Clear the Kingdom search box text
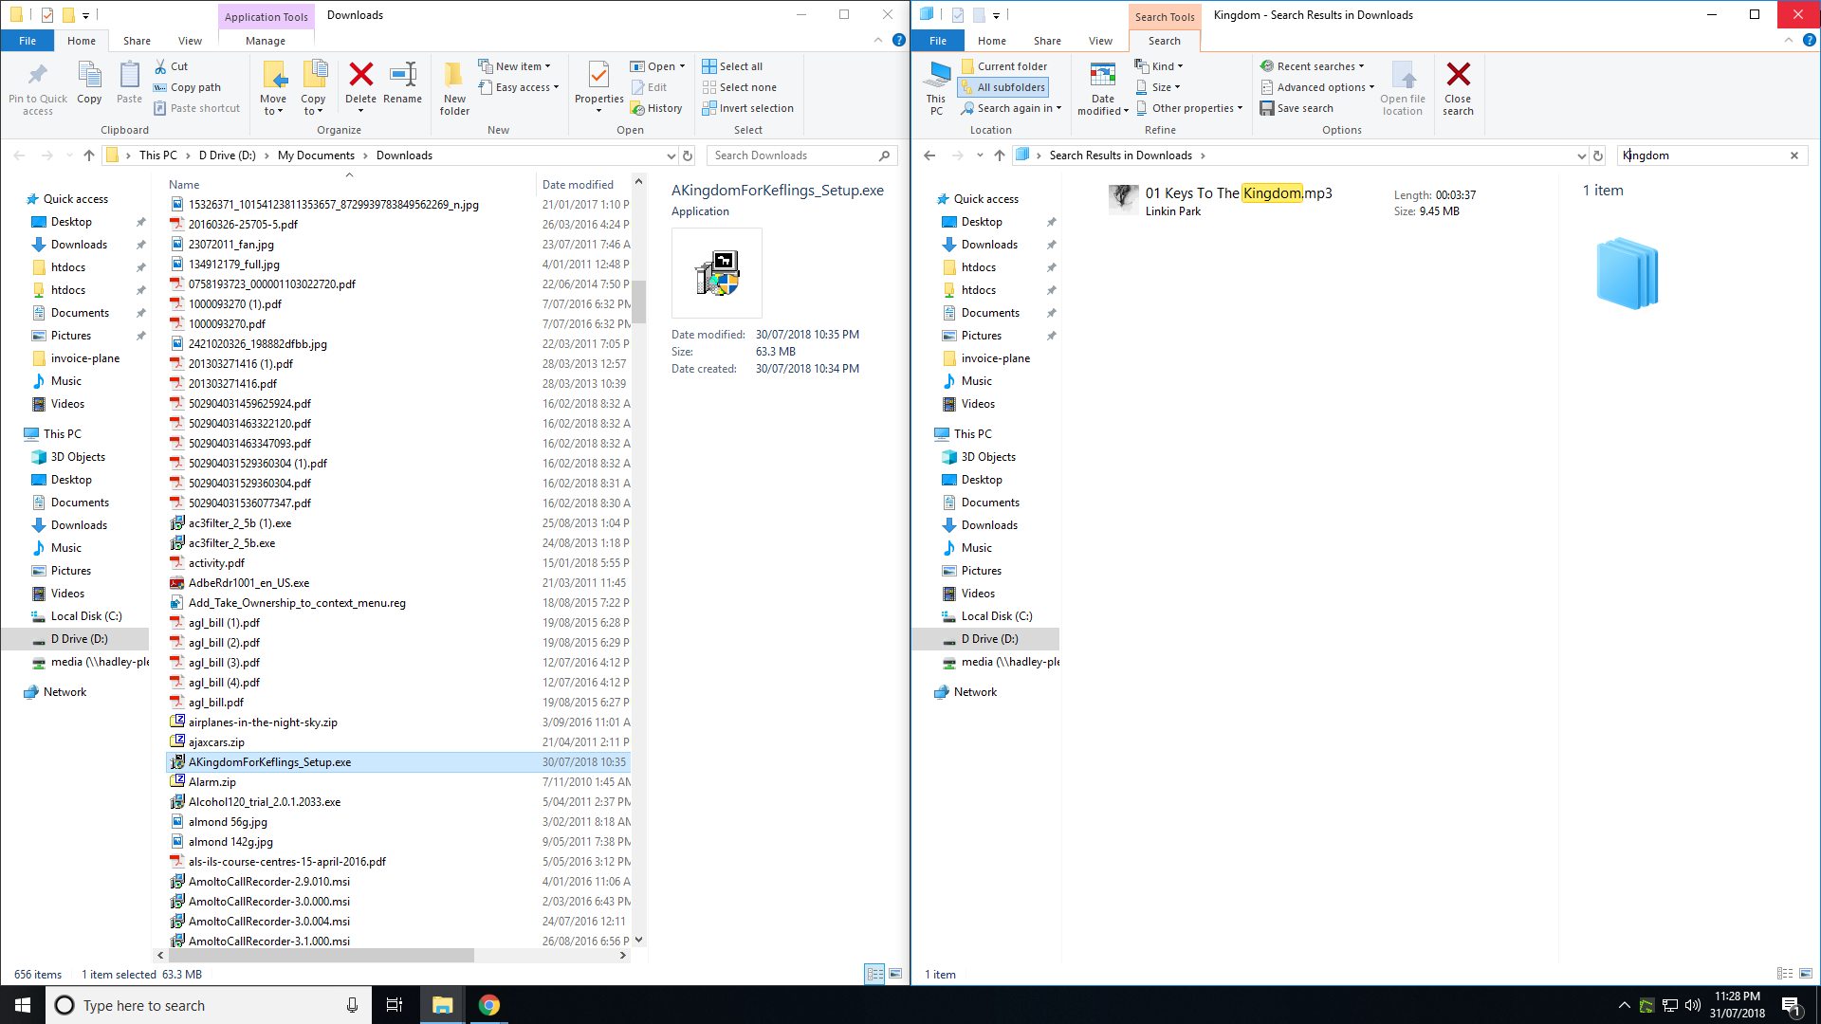This screenshot has width=1821, height=1024. [1793, 155]
